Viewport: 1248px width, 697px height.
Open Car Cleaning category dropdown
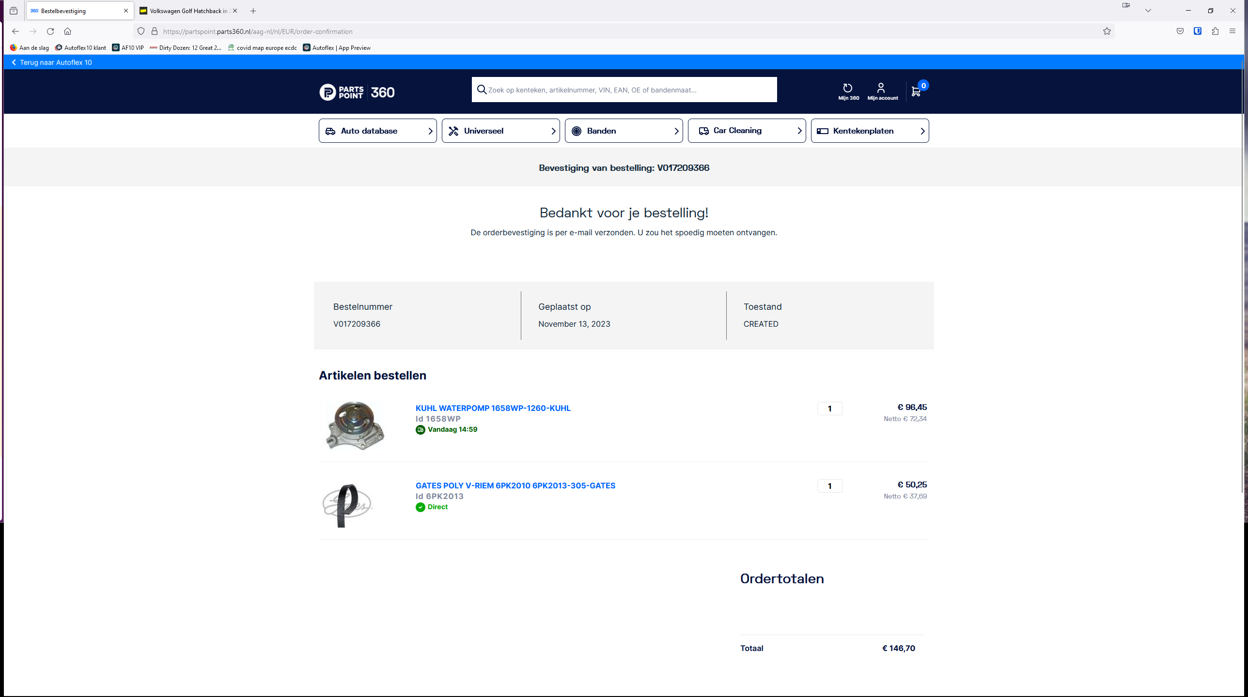click(x=747, y=131)
